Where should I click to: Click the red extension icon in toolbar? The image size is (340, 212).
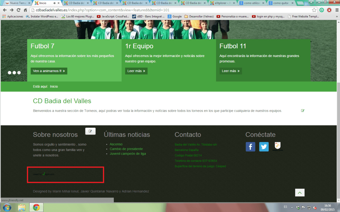(x=329, y=10)
